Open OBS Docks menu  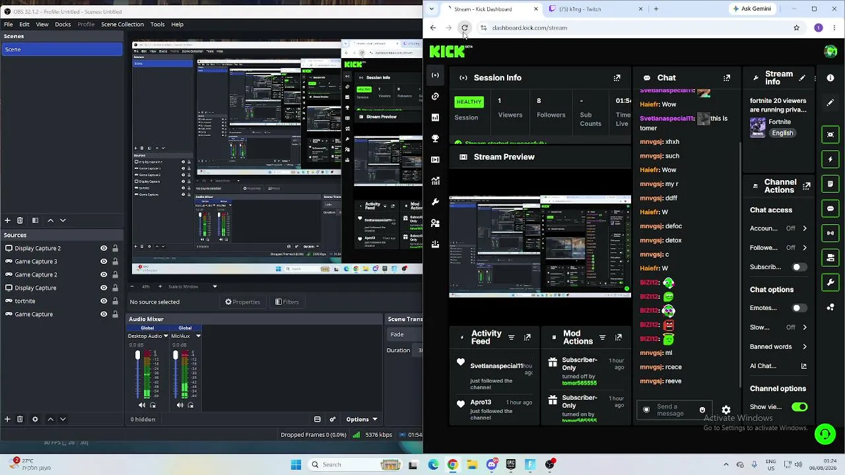coord(63,24)
